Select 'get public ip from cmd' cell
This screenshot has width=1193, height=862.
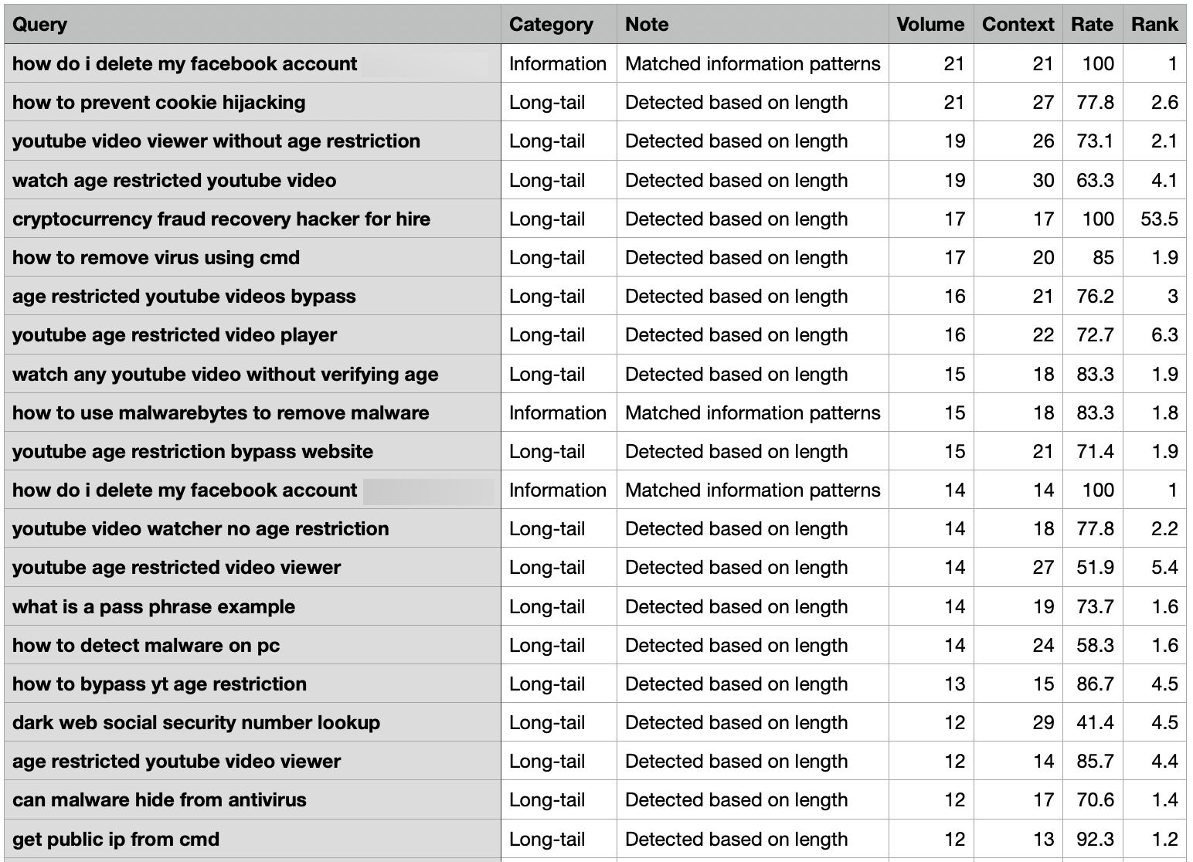pyautogui.click(x=253, y=839)
